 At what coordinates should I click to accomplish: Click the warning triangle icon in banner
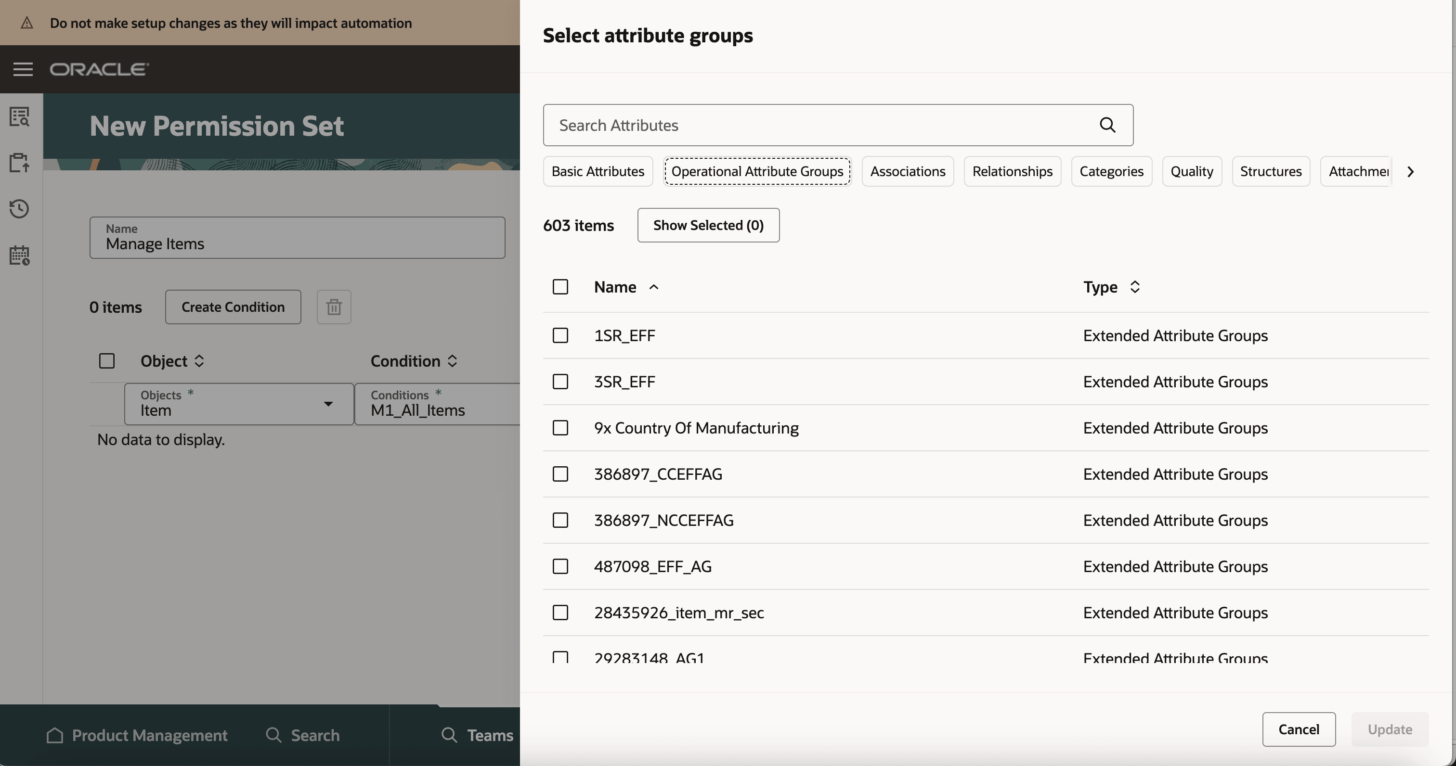coord(26,23)
